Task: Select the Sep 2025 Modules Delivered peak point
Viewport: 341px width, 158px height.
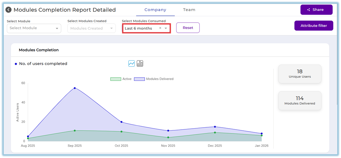Action: (75, 88)
